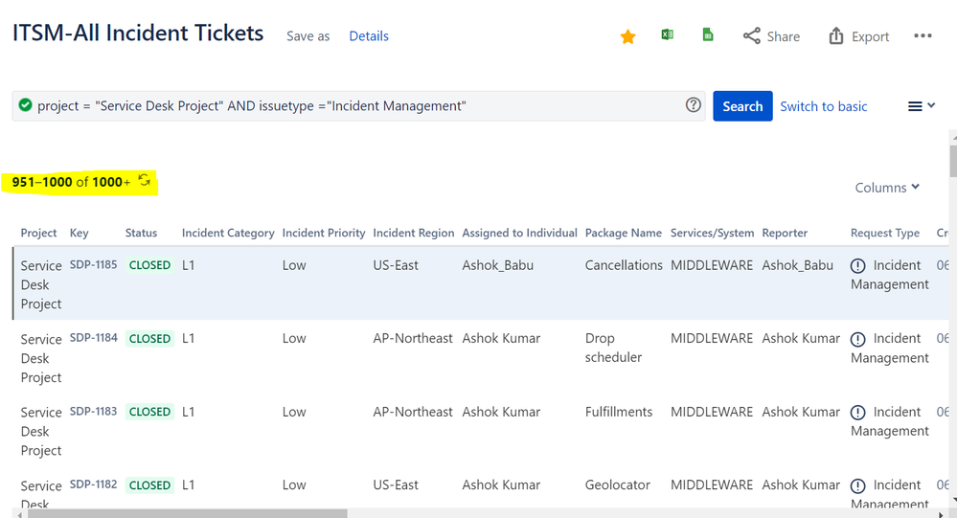The height and width of the screenshot is (518, 957).
Task: Click Incident Management icon in SDP-1184 row
Action: click(857, 339)
